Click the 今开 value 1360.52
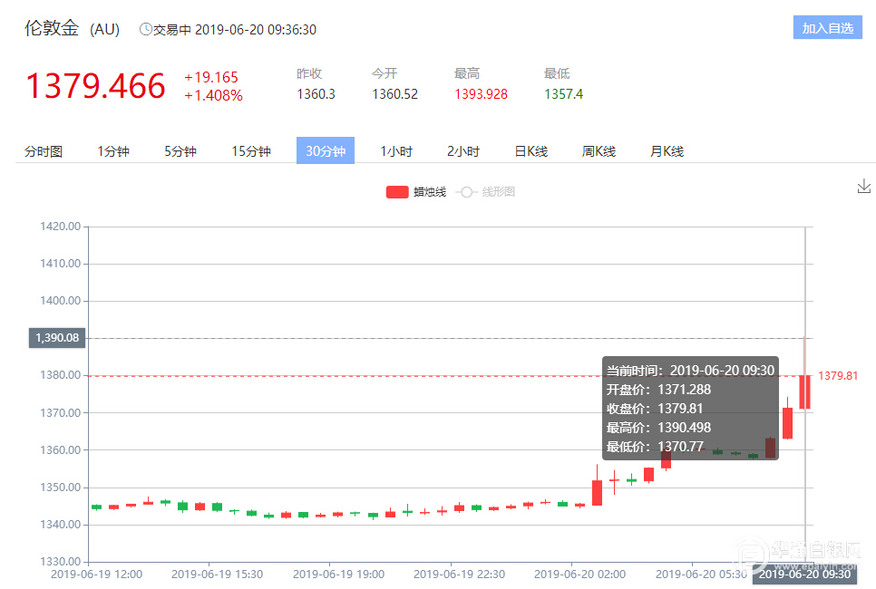 pyautogui.click(x=395, y=94)
